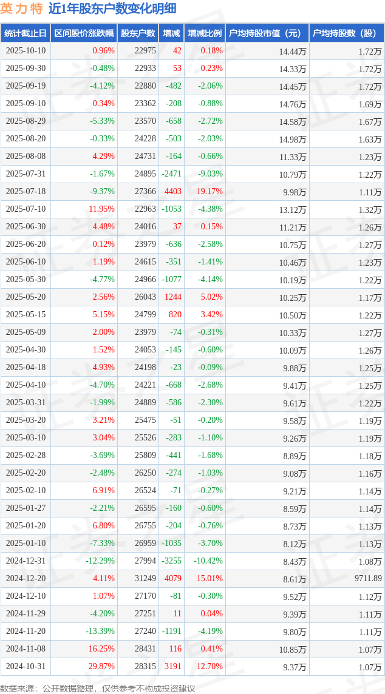Screen dimensions: 385x694
Task: Click the 增减比例 column header
Action: point(205,33)
